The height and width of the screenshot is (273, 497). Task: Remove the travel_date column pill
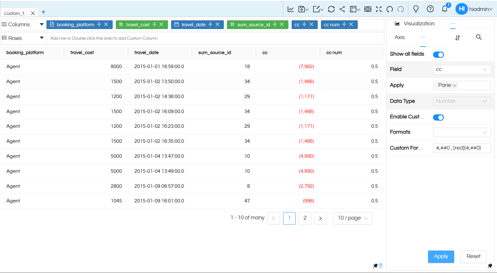(x=217, y=24)
